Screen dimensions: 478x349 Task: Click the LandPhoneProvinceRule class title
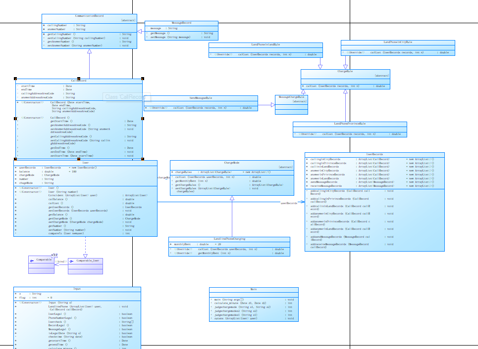coord(350,124)
